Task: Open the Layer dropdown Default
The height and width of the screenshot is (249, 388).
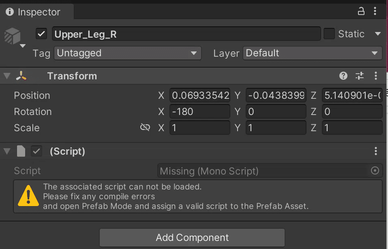Action: click(x=312, y=53)
